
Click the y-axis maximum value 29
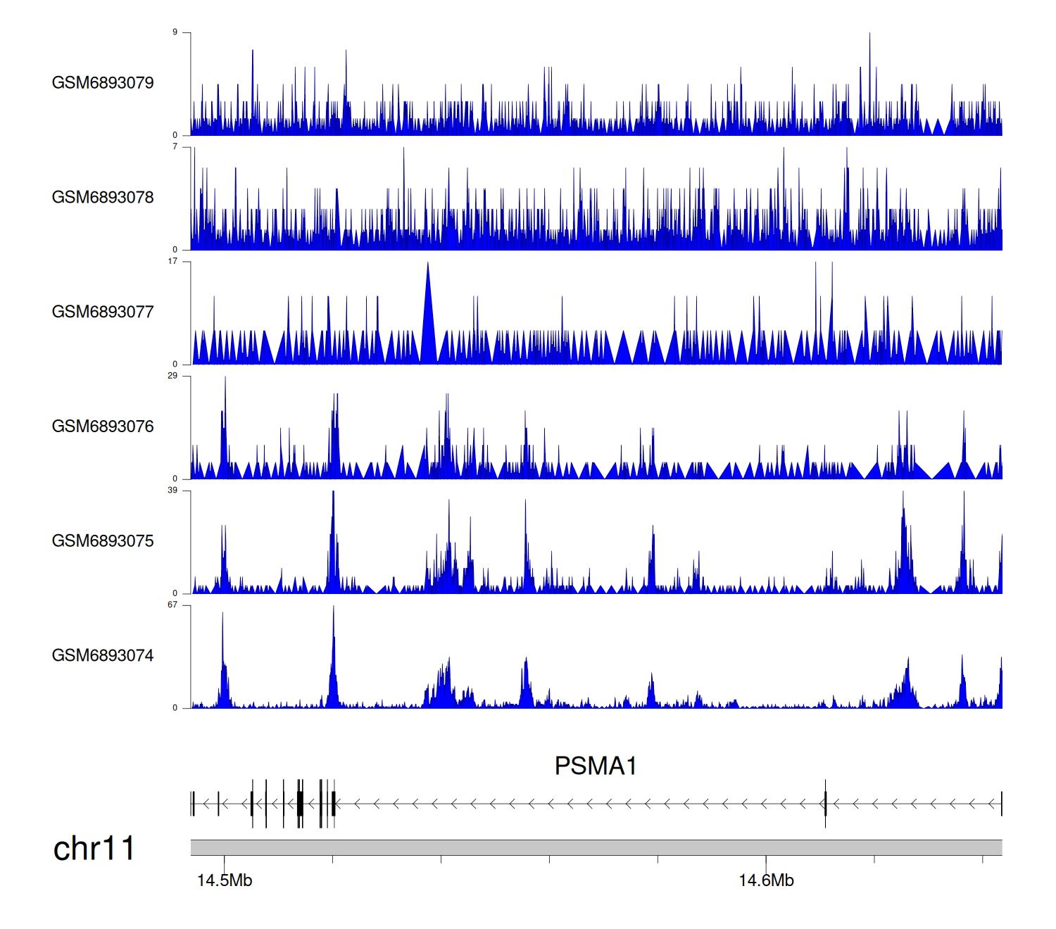[172, 376]
